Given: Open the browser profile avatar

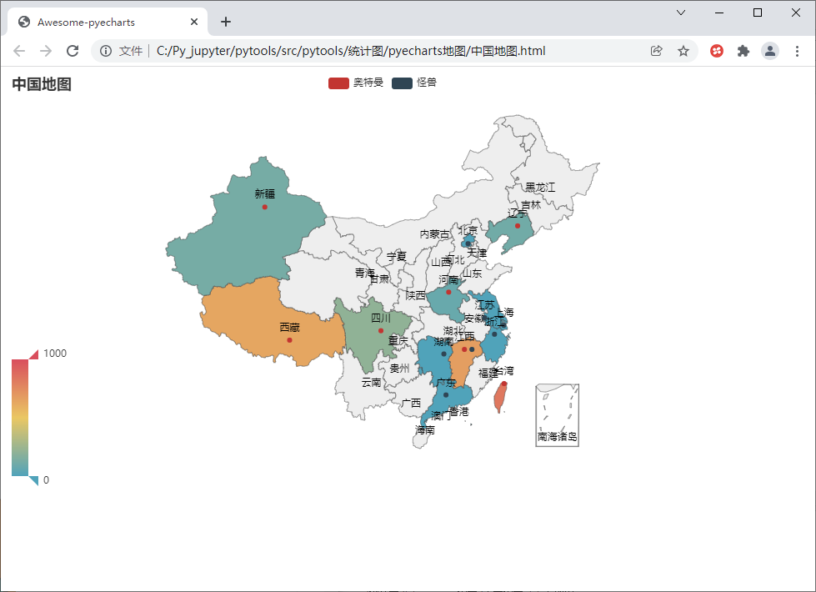Looking at the screenshot, I should (769, 51).
